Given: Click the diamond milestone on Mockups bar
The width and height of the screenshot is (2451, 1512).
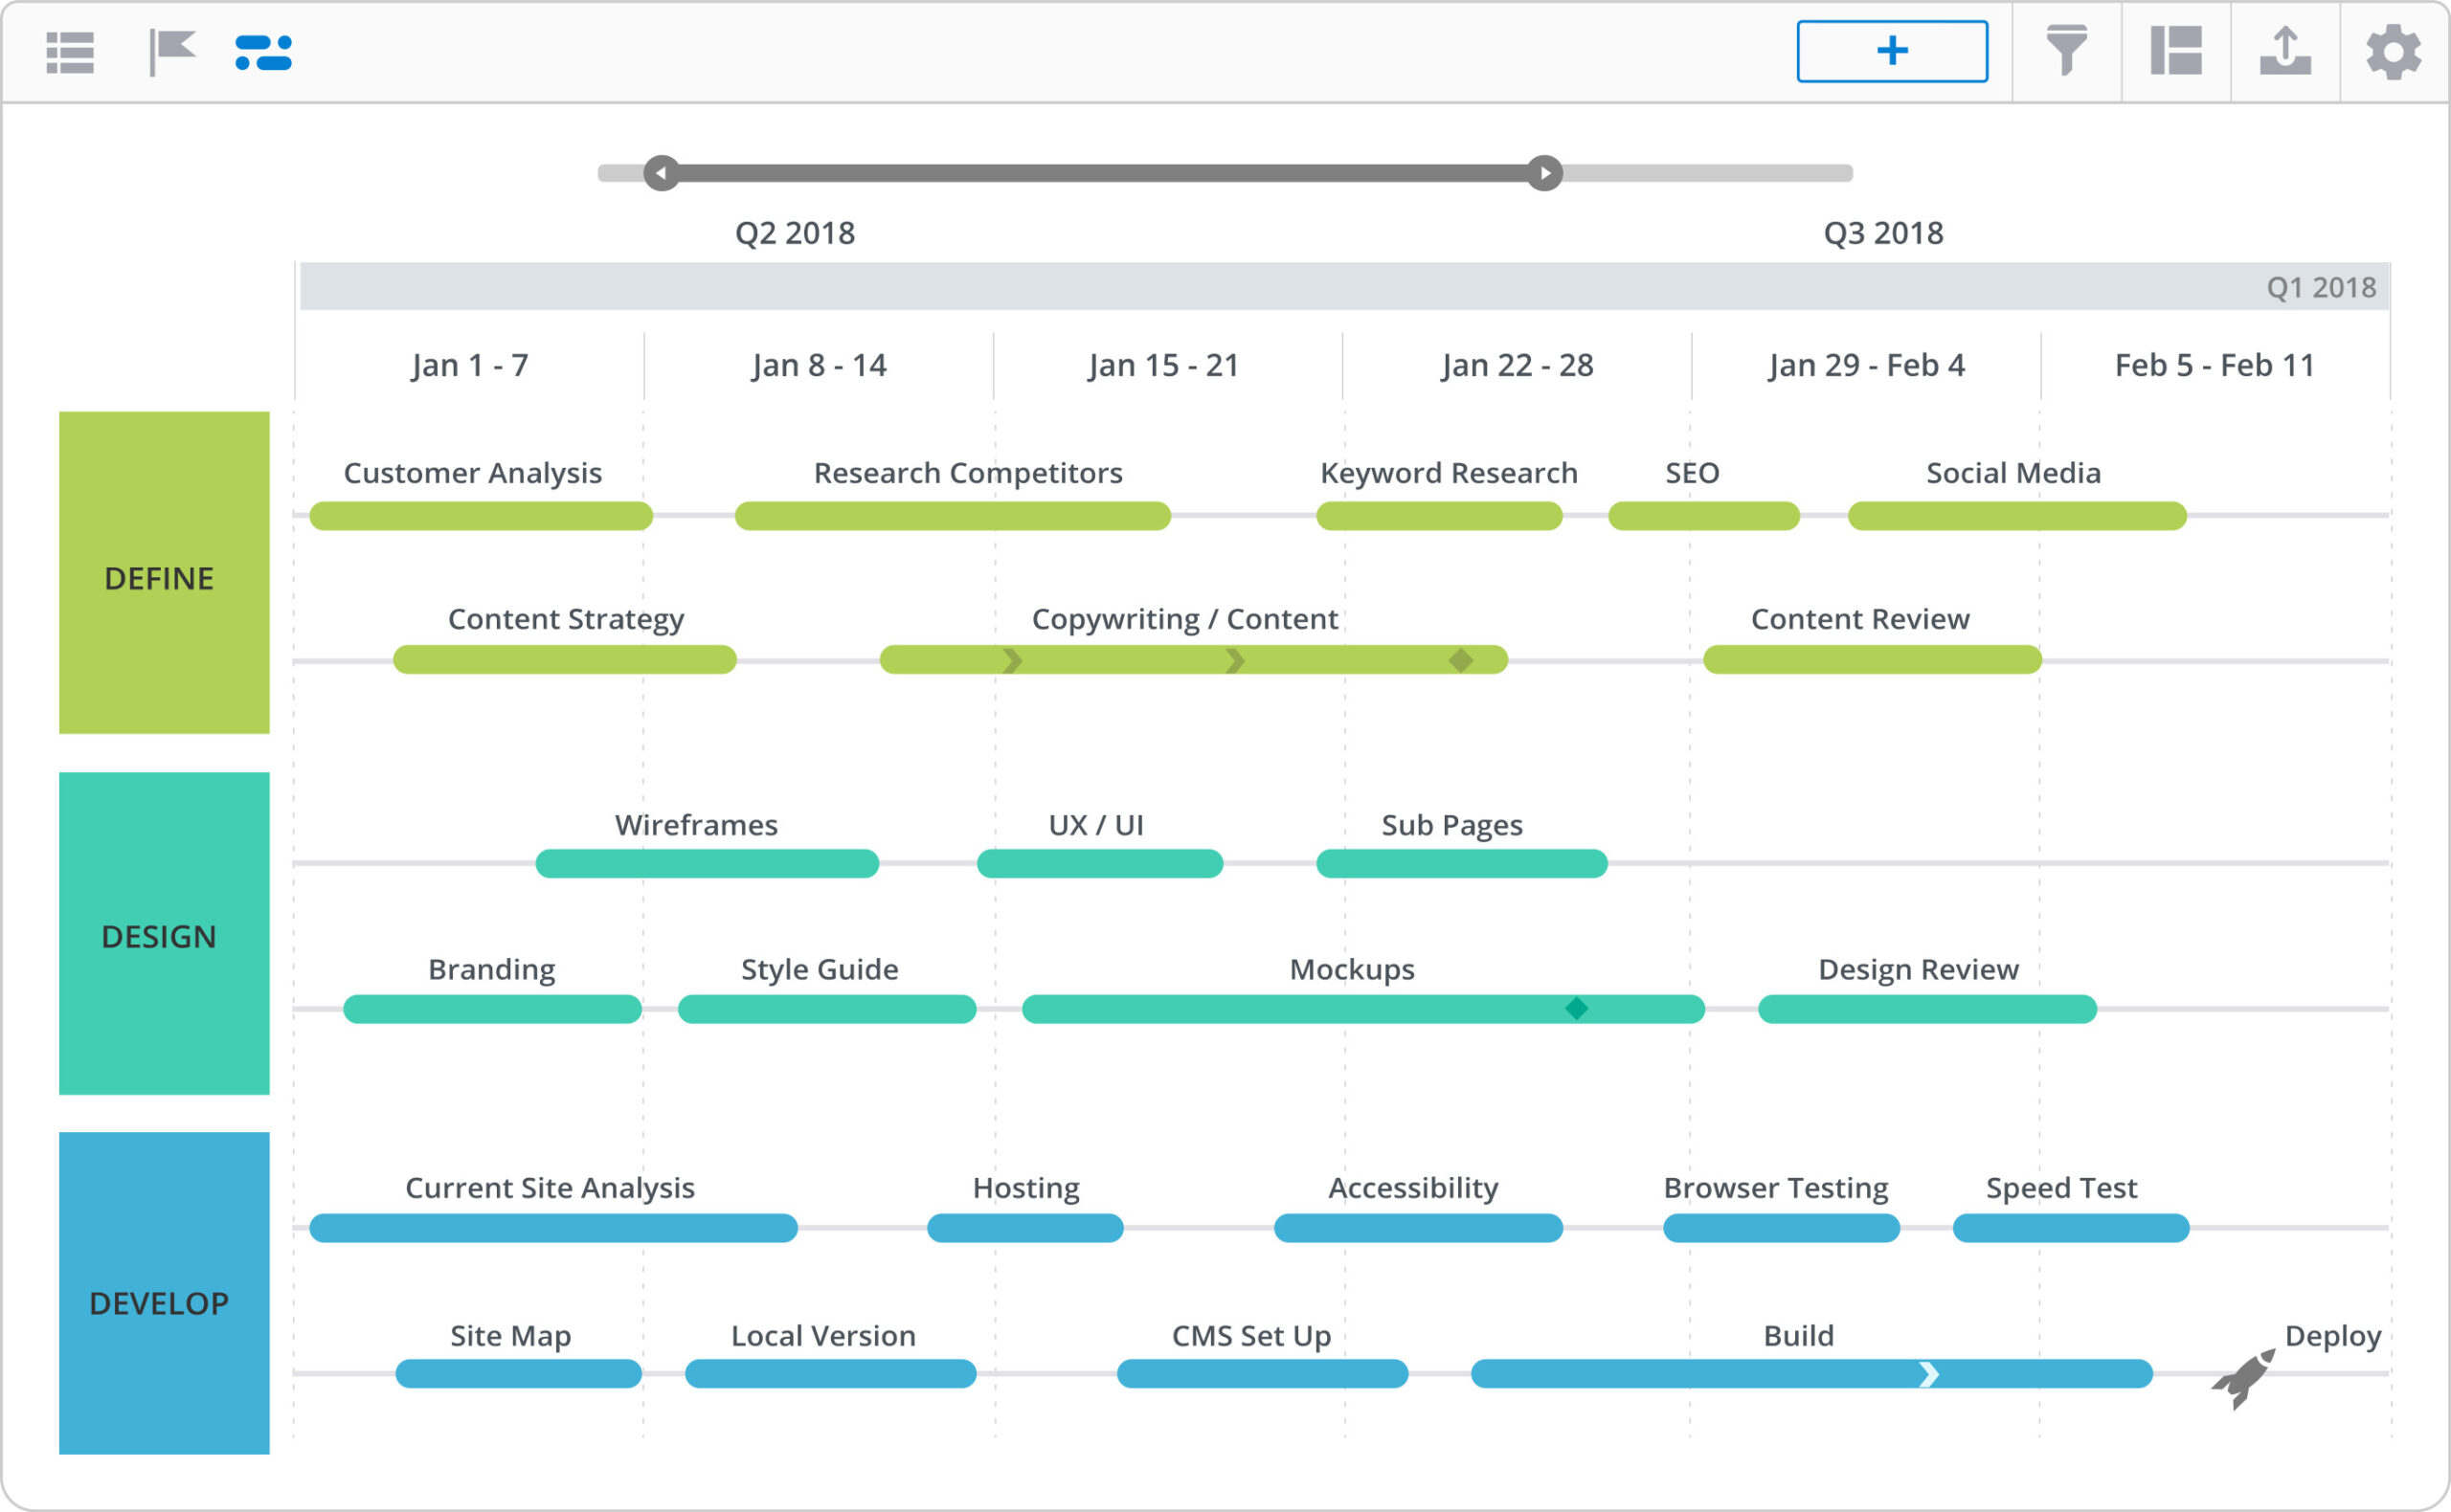Looking at the screenshot, I should 1577,1008.
